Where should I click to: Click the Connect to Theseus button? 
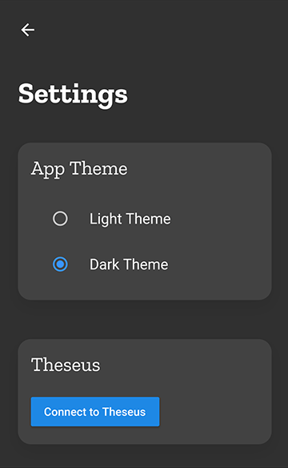pos(95,412)
